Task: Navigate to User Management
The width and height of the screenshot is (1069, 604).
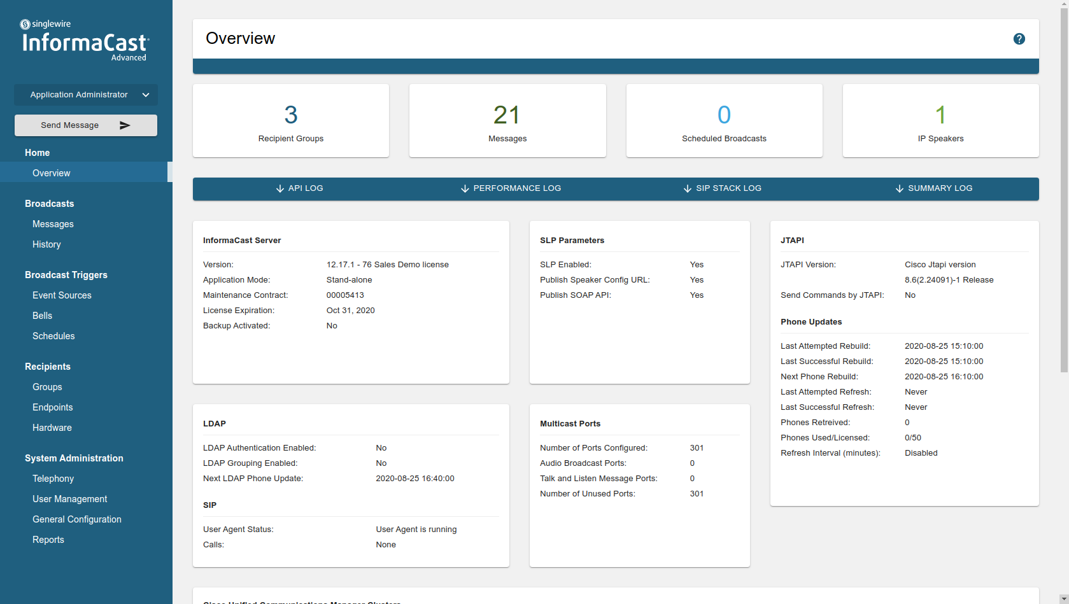Action: [x=69, y=499]
